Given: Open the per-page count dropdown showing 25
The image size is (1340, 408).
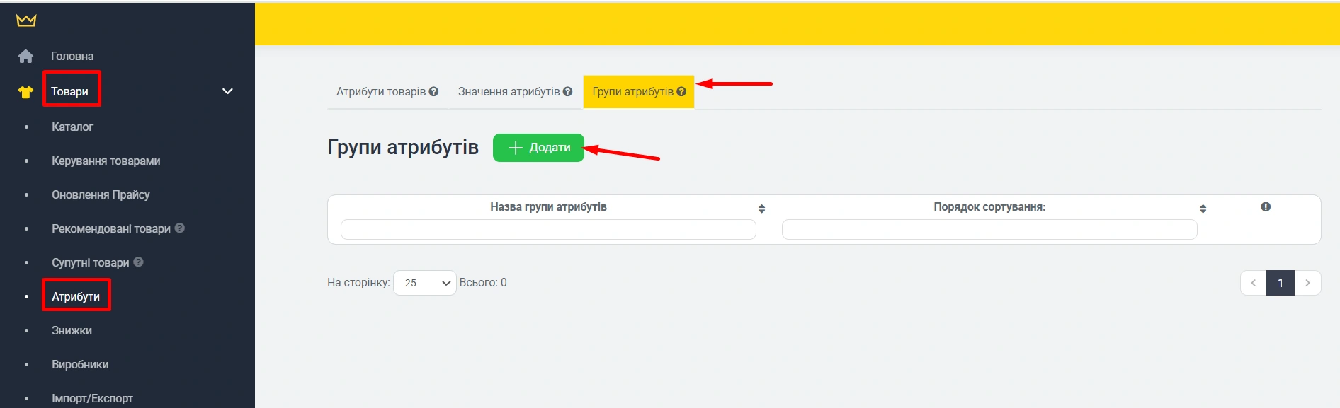Looking at the screenshot, I should (x=424, y=283).
